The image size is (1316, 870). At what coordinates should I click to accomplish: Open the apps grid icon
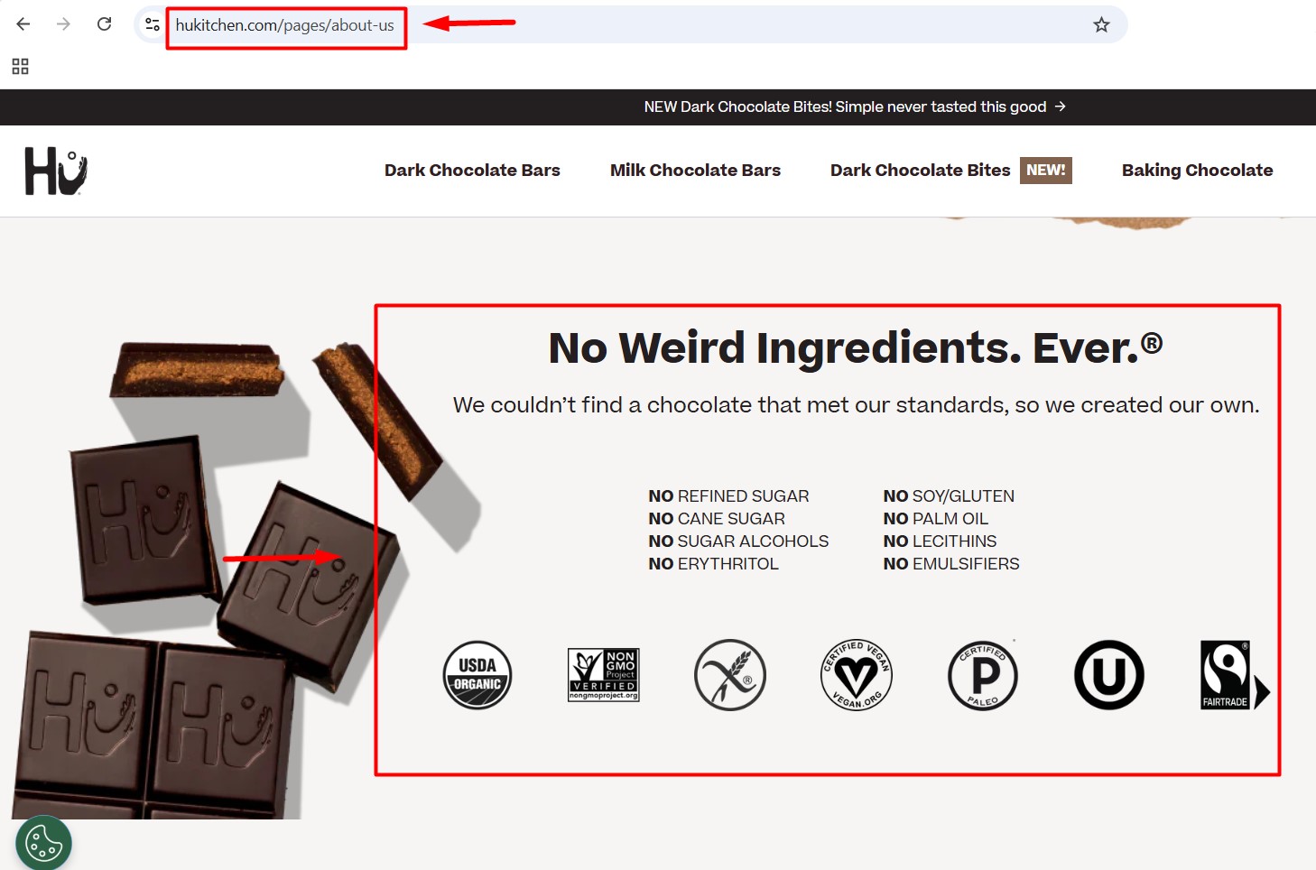pyautogui.click(x=20, y=66)
